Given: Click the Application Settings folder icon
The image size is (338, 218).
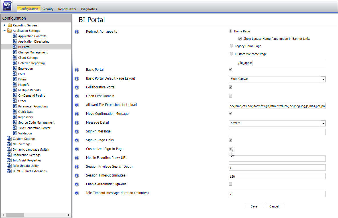Looking at the screenshot, I should (9, 31).
